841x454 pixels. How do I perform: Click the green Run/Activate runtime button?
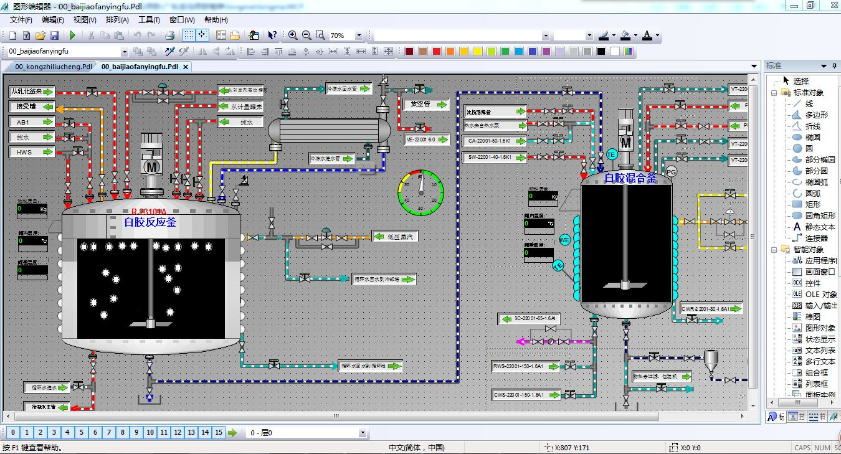[x=72, y=35]
